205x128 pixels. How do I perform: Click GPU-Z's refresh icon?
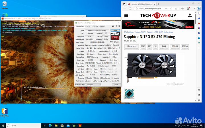pos(116,26)
